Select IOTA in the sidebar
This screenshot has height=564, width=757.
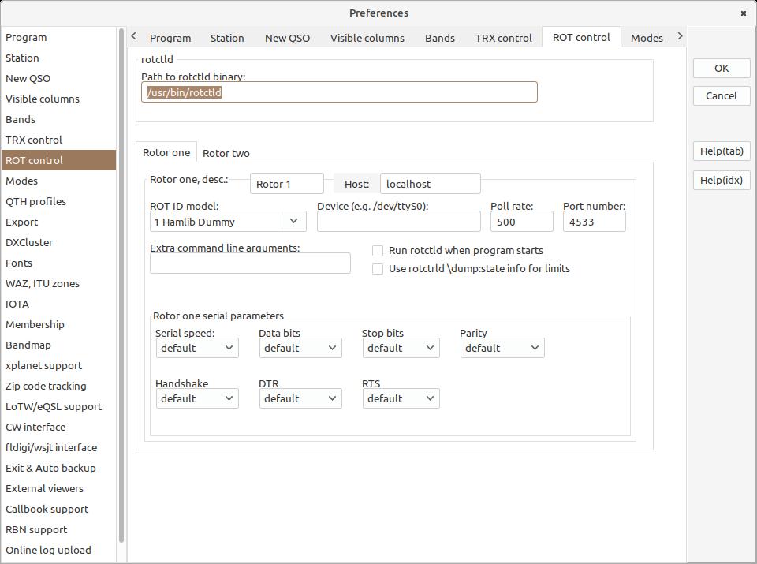(x=58, y=304)
